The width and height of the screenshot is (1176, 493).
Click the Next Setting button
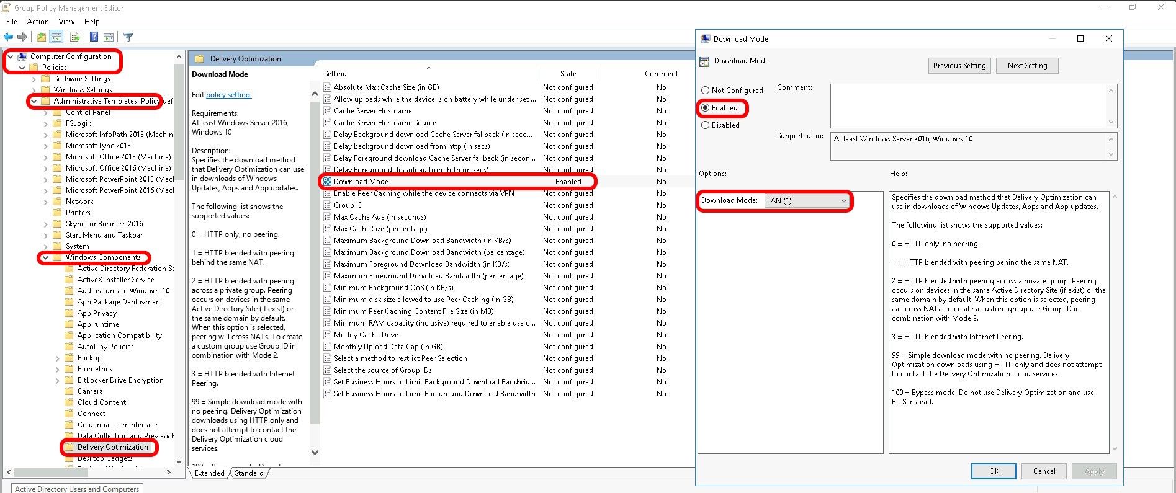(x=1026, y=66)
